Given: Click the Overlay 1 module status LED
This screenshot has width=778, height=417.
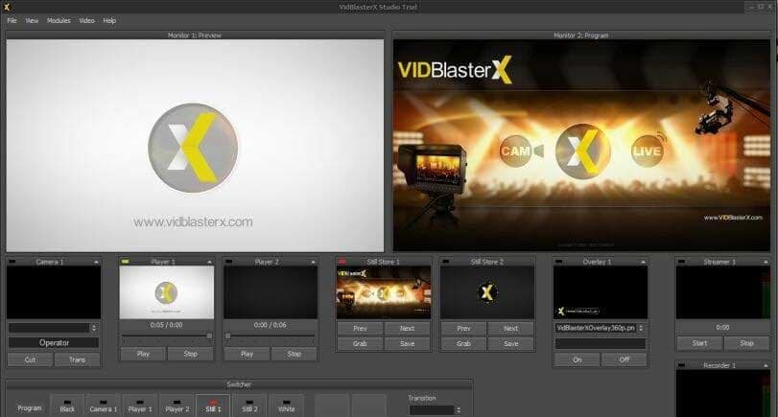Looking at the screenshot, I should [x=559, y=262].
